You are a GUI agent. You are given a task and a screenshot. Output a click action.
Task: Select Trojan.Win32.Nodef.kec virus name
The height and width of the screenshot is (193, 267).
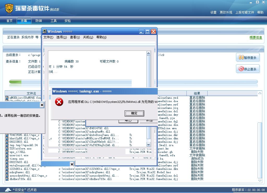[154, 172]
